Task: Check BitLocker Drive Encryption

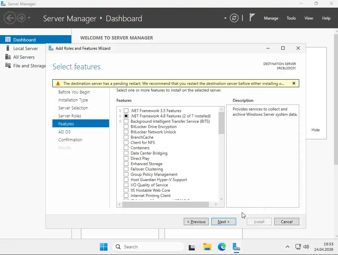Action: [x=126, y=127]
